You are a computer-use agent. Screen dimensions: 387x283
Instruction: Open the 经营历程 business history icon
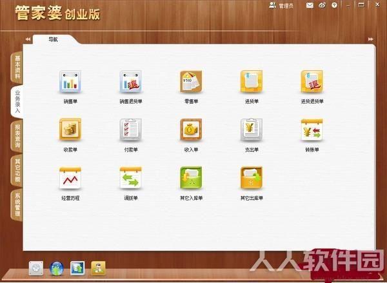click(x=70, y=178)
